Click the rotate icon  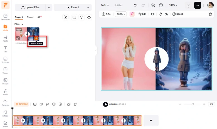coord(161,14)
